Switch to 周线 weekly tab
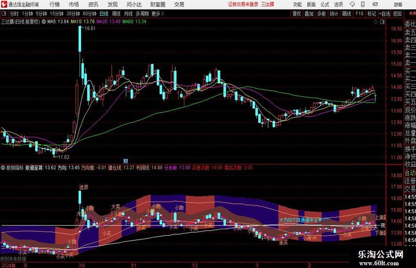Viewport: 416px width, 268px height. (116, 14)
